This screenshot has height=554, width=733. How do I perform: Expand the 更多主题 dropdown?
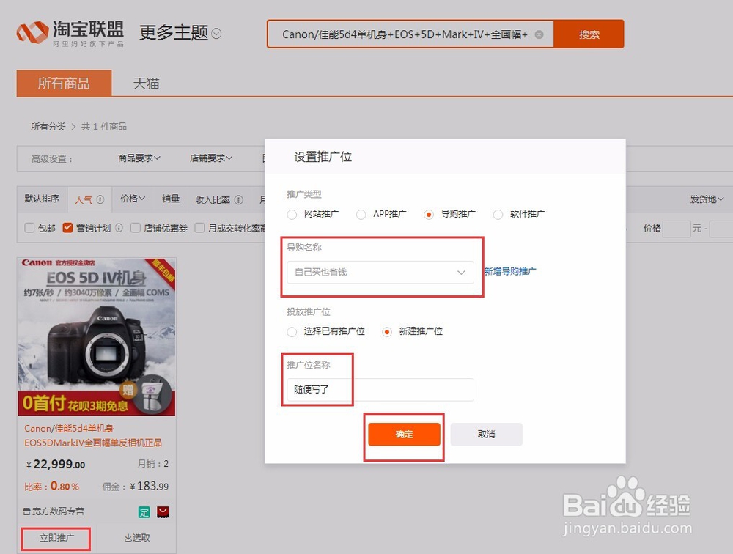(180, 33)
